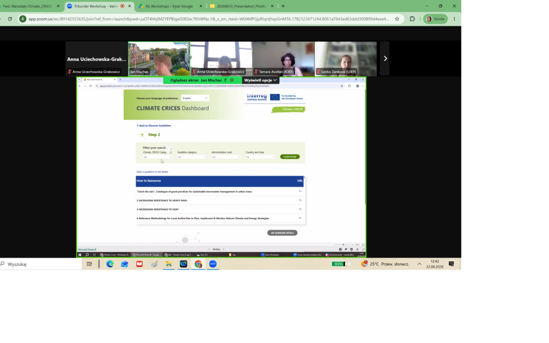The height and width of the screenshot is (343, 549).
Task: Open Google Chrome from the taskbar
Action: (198, 264)
